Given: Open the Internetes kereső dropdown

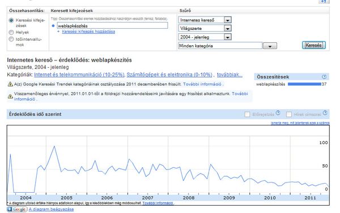Looking at the screenshot, I should [x=205, y=20].
